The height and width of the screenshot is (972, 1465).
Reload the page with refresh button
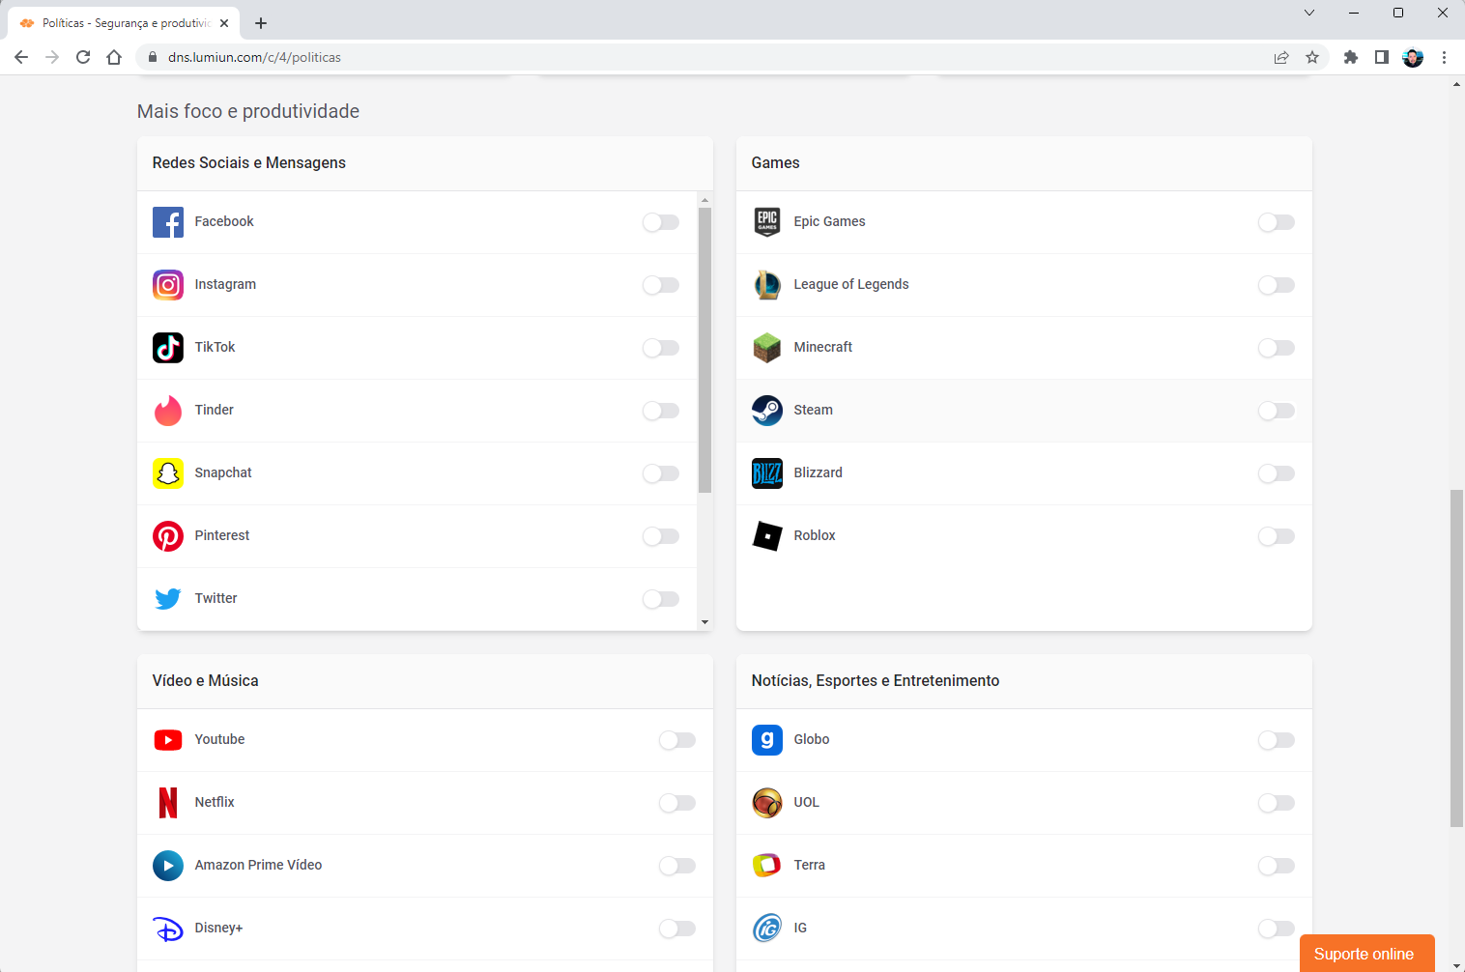[x=83, y=57]
